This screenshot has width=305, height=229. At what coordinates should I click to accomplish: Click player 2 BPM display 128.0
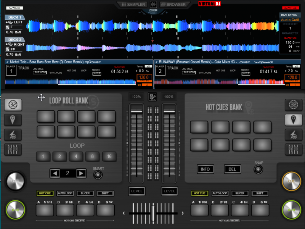[x=292, y=77]
